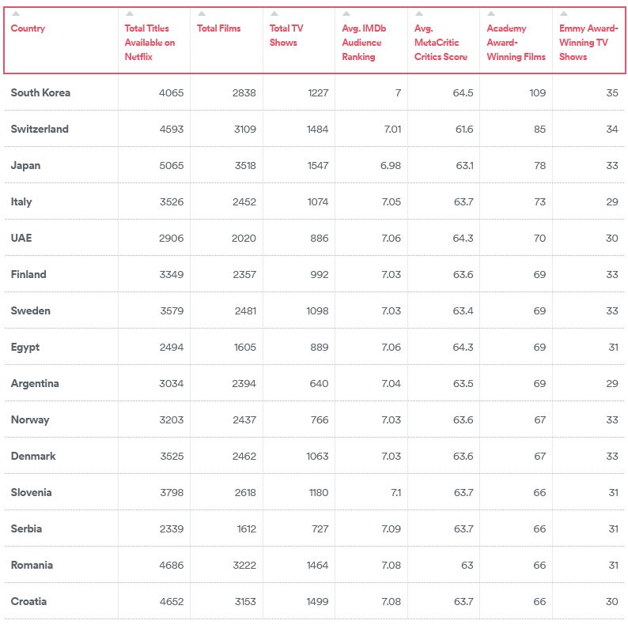Sort table by Total Films header
This screenshot has height=628, width=628.
click(218, 28)
